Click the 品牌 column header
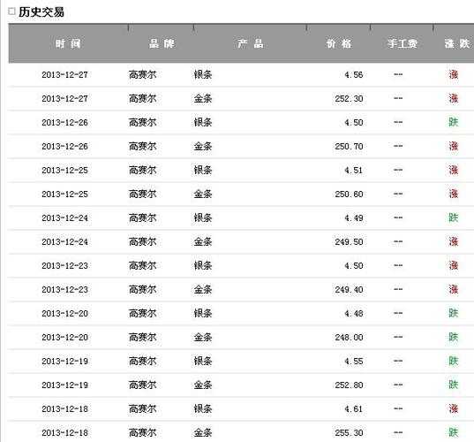Image resolution: width=474 pixels, height=442 pixels. (162, 44)
